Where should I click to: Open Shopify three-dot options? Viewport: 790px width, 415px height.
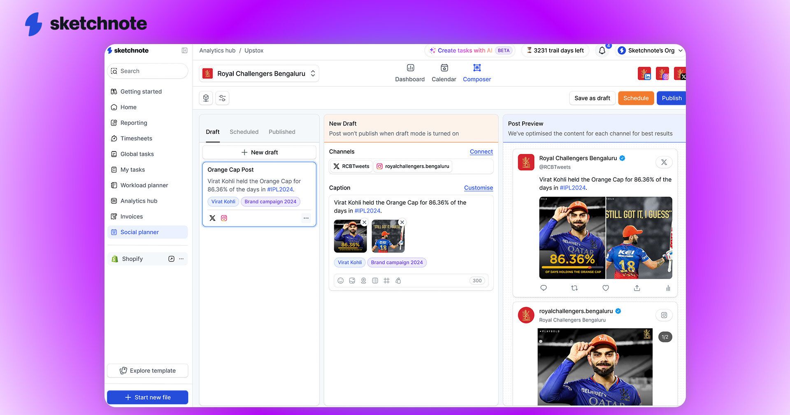point(181,259)
